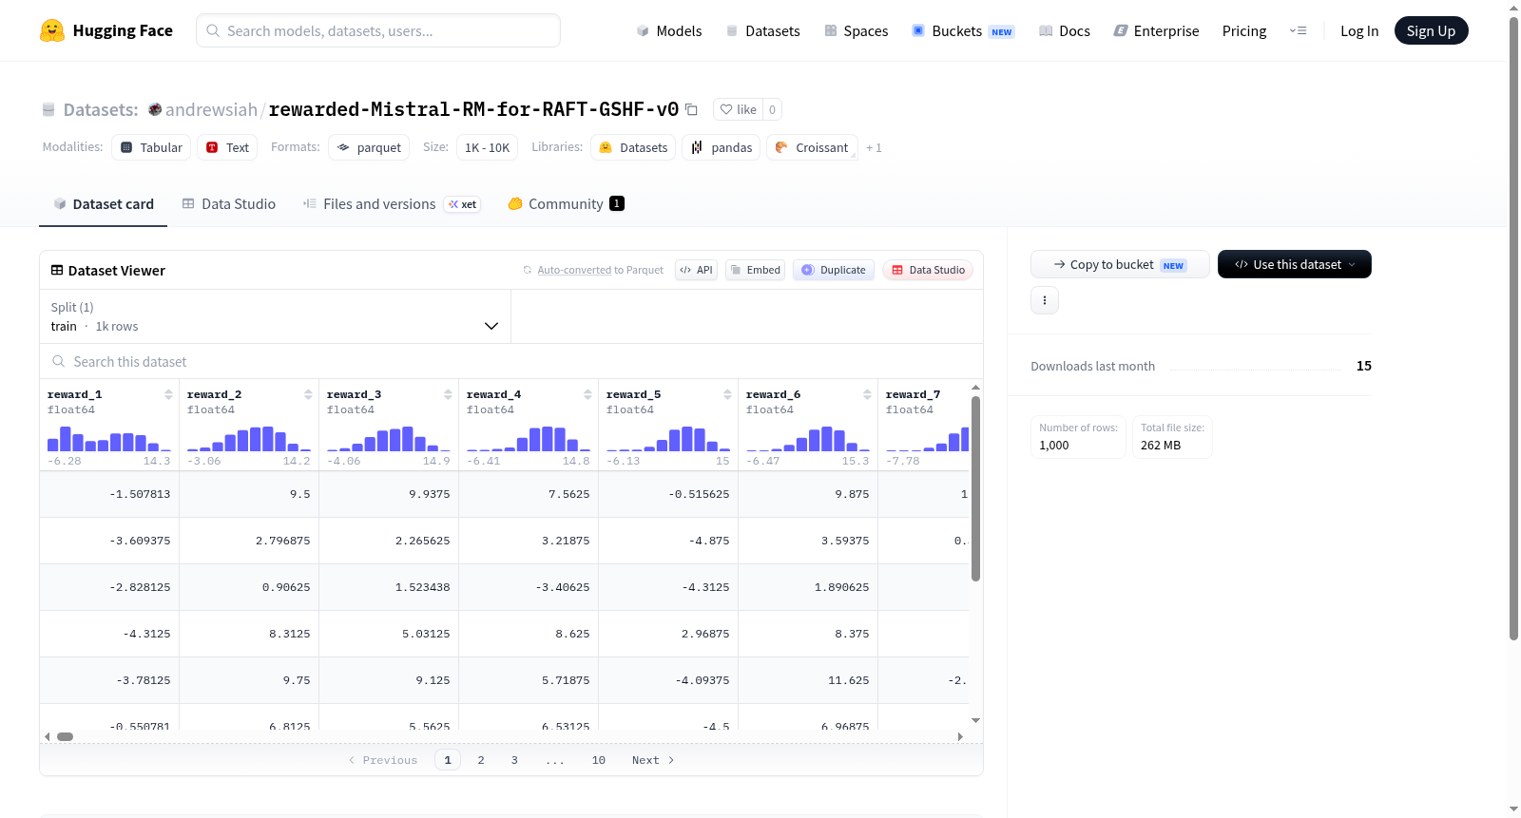Click the sort icon on reward_4 column
Screen dimensions: 1521x818
587,394
